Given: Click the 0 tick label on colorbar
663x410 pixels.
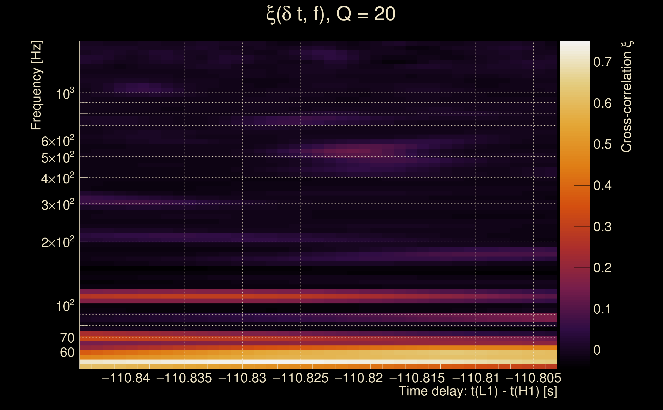Looking at the screenshot, I should (597, 350).
